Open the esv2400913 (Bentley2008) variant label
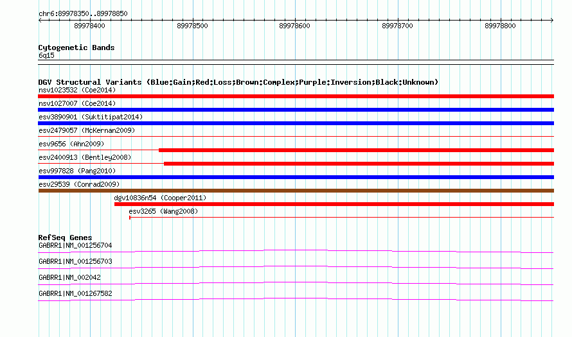572x337 pixels. [x=85, y=157]
